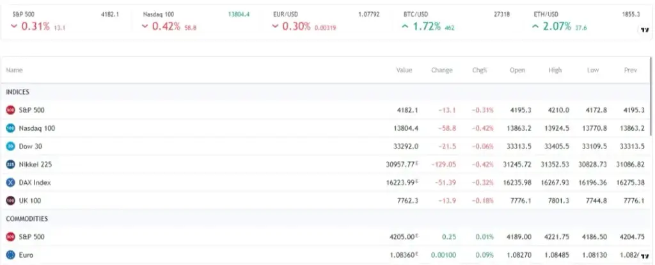Open the ETH/USD ticker in top bar
The image size is (655, 265).
tap(587, 20)
